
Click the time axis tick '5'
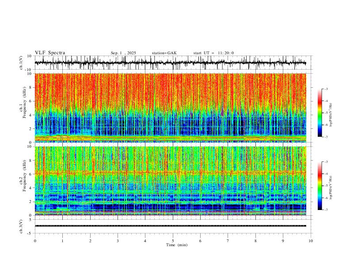[x=173, y=241]
